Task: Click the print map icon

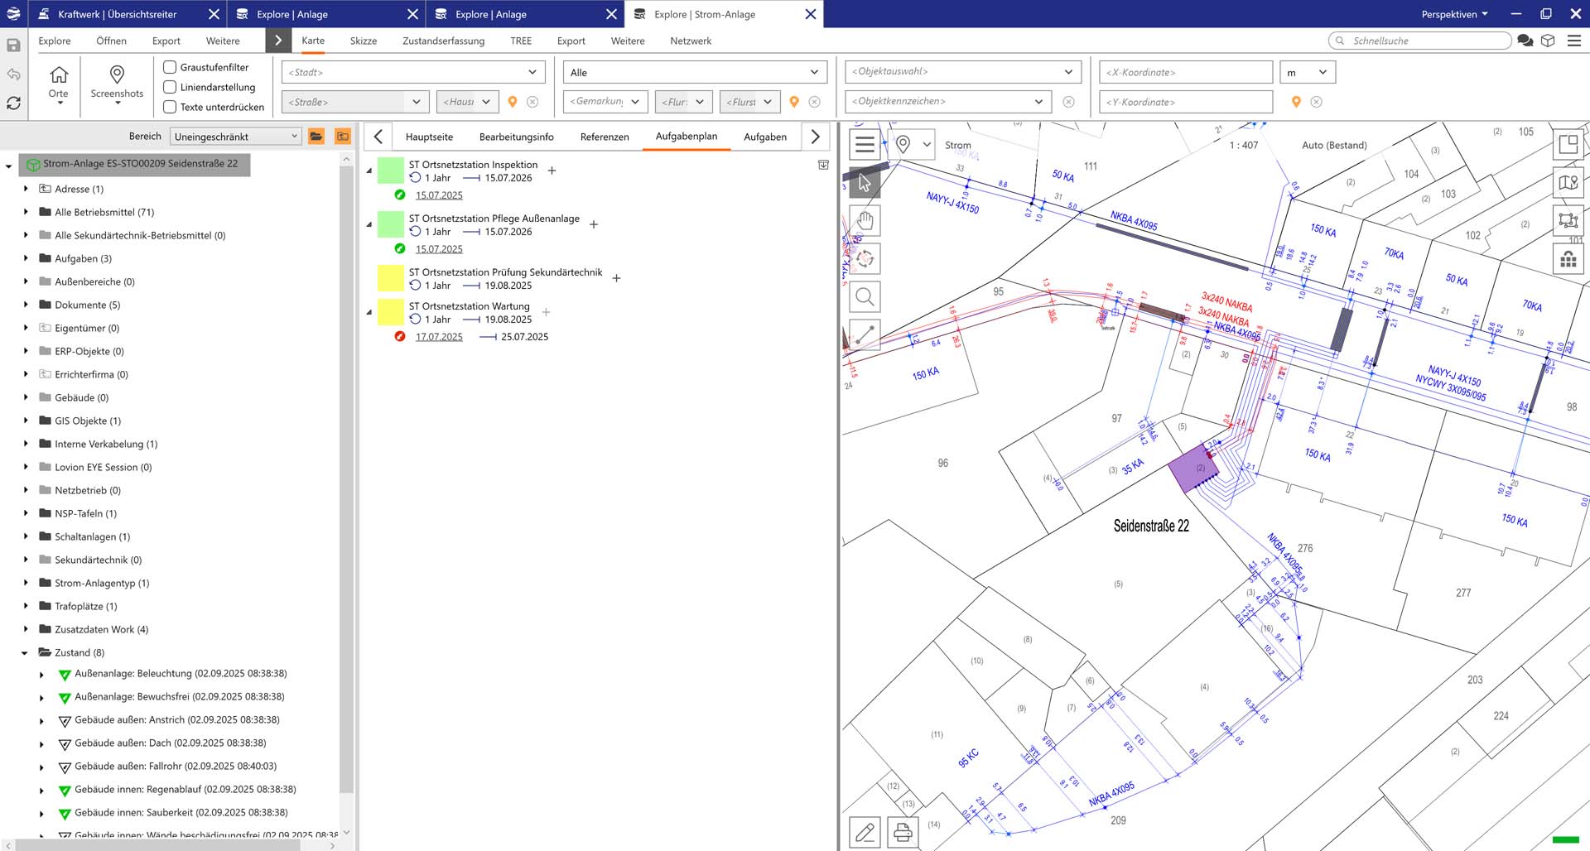Action: point(903,832)
